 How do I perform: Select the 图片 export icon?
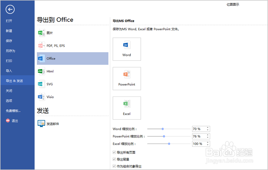click(x=41, y=33)
